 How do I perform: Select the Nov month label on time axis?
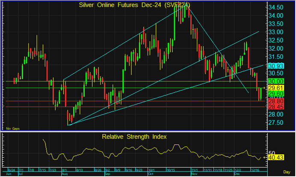(x=193, y=174)
